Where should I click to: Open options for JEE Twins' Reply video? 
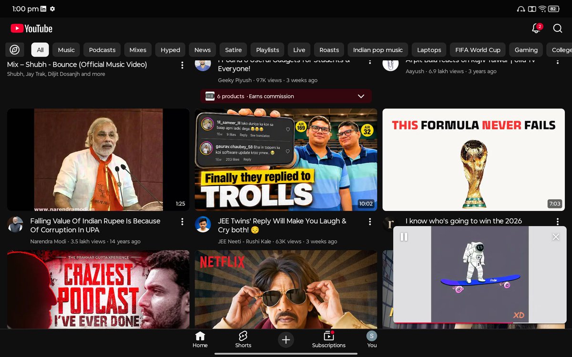pyautogui.click(x=370, y=222)
